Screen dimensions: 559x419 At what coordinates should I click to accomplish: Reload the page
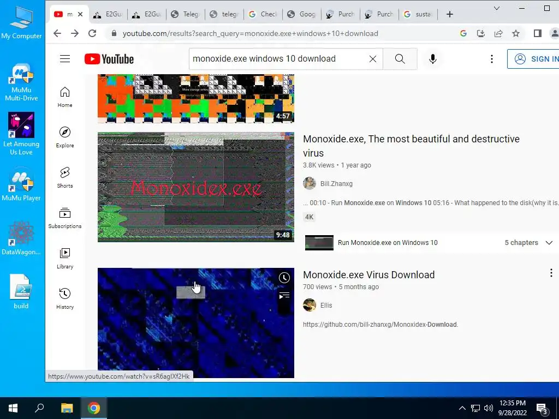pyautogui.click(x=92, y=33)
